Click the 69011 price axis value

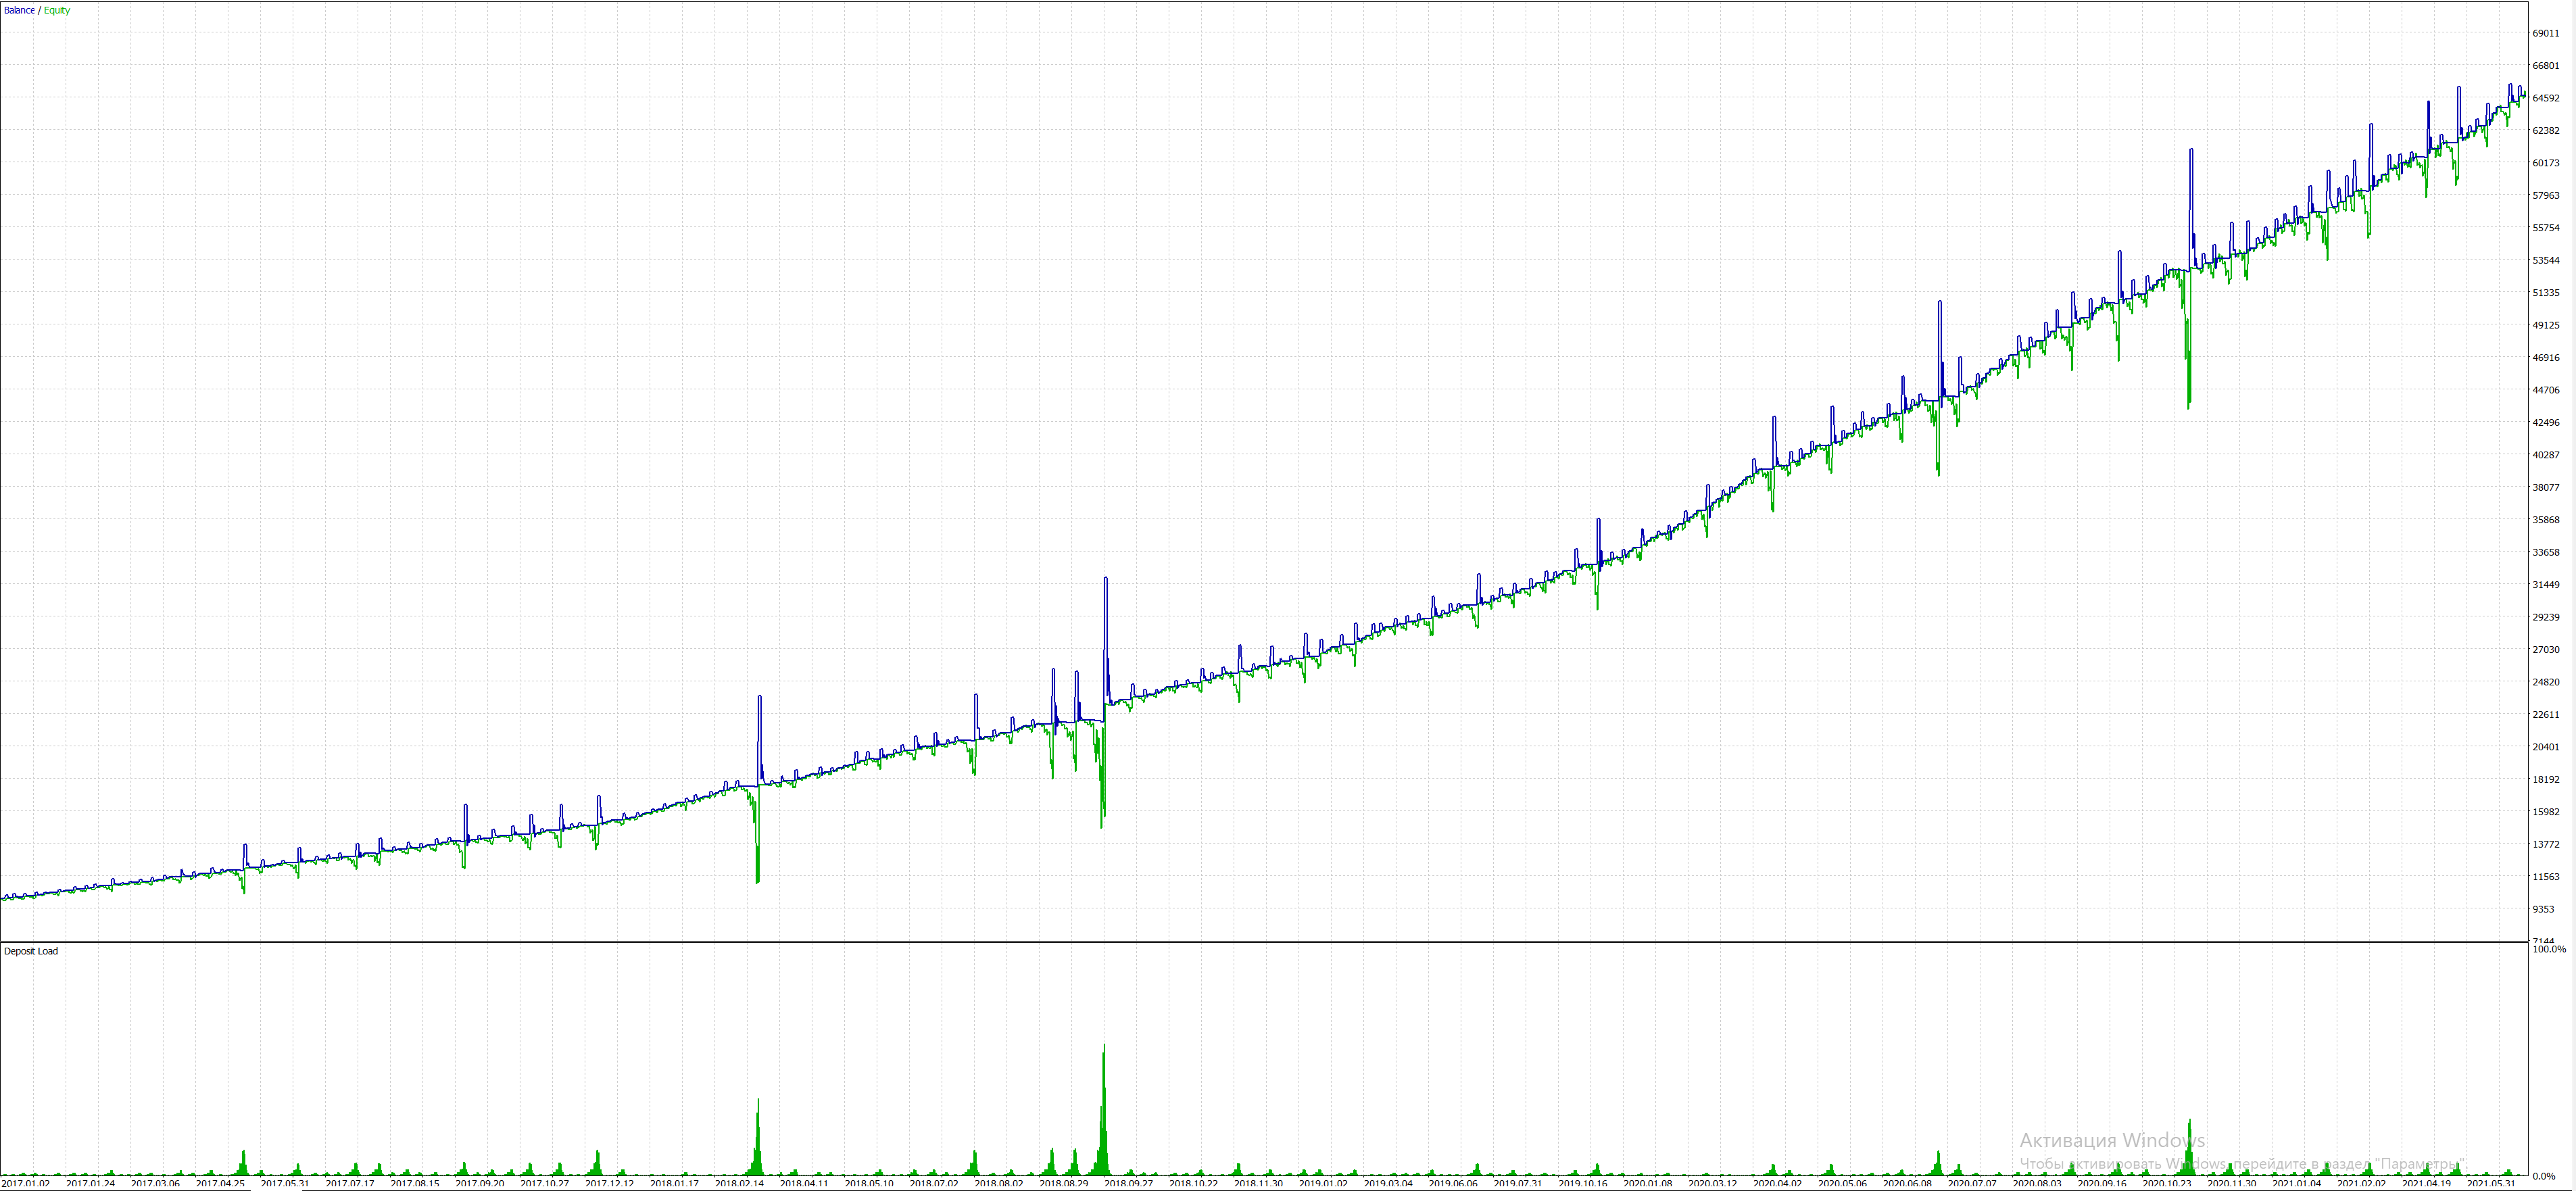(x=2545, y=33)
